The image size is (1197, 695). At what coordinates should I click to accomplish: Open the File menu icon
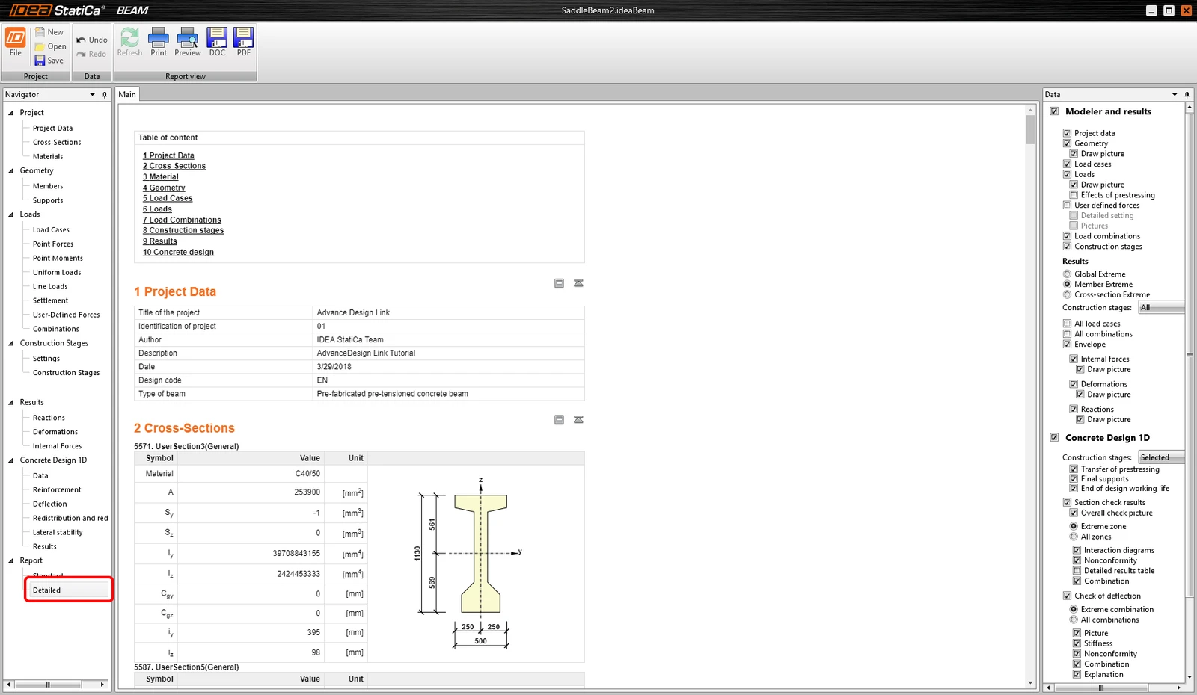click(x=16, y=42)
